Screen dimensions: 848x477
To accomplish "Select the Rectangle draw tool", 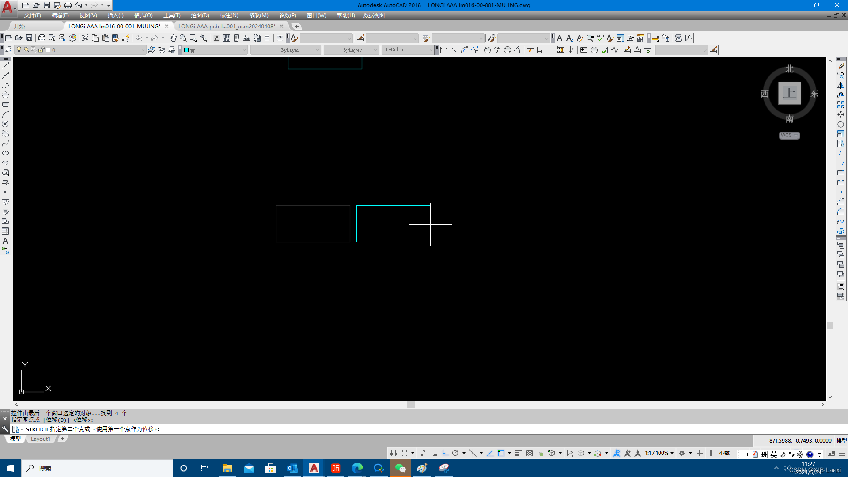I will [x=5, y=105].
